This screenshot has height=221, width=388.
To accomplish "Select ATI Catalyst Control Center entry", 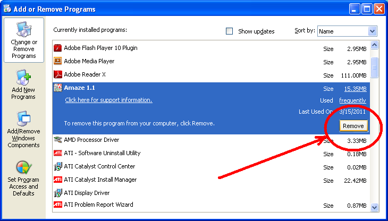I will pyautogui.click(x=211, y=166).
